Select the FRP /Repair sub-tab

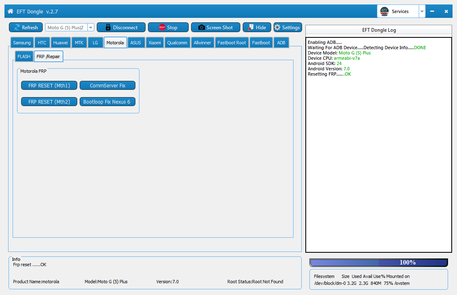(x=48, y=56)
